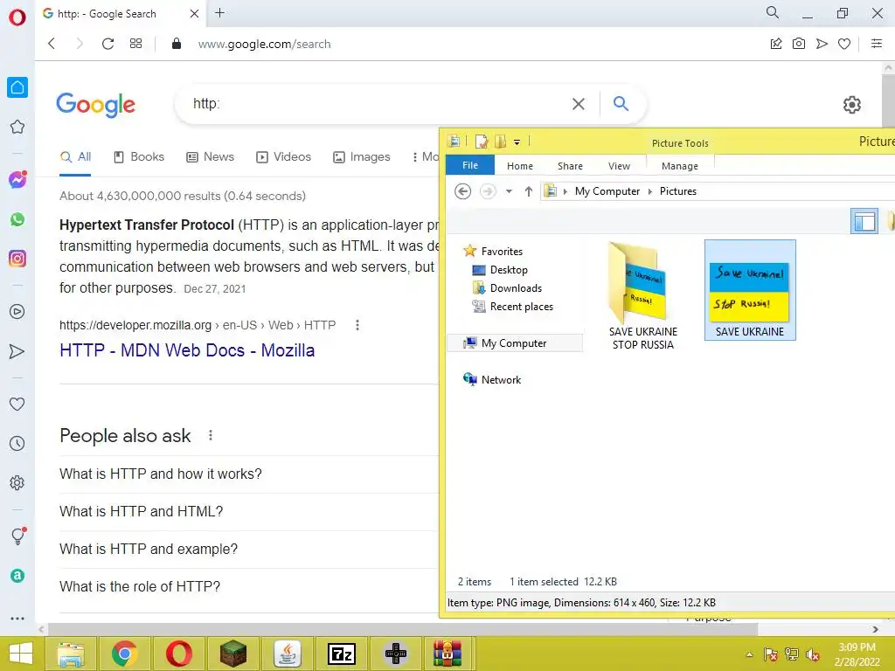The image size is (895, 671).
Task: Click Opera sidebar Home icon
Action: click(x=17, y=87)
